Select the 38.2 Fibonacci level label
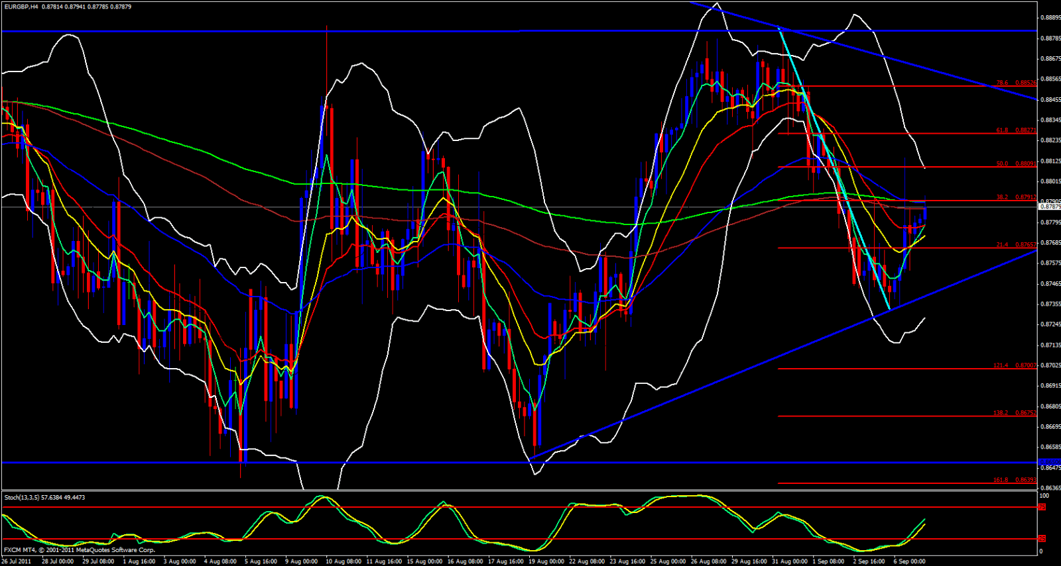Screen dimensions: 1061x566 point(1015,197)
